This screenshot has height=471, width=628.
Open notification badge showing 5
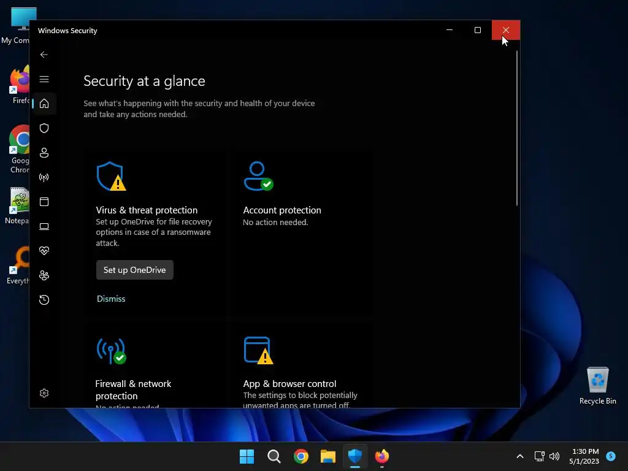611,456
